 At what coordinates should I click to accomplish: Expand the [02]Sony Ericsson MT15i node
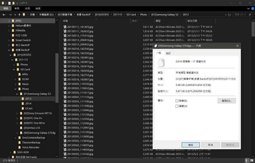17,113
